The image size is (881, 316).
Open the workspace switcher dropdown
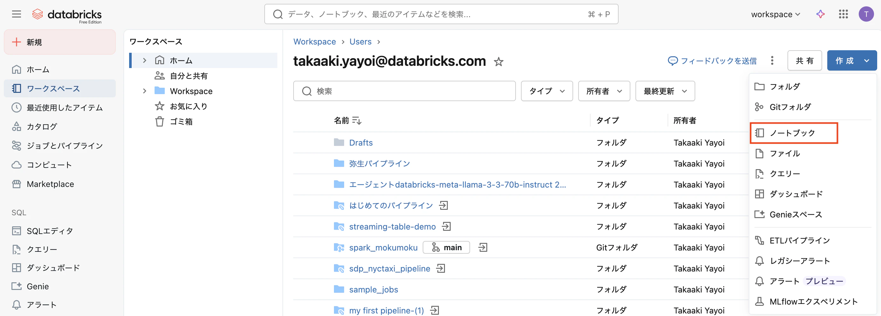click(x=775, y=14)
